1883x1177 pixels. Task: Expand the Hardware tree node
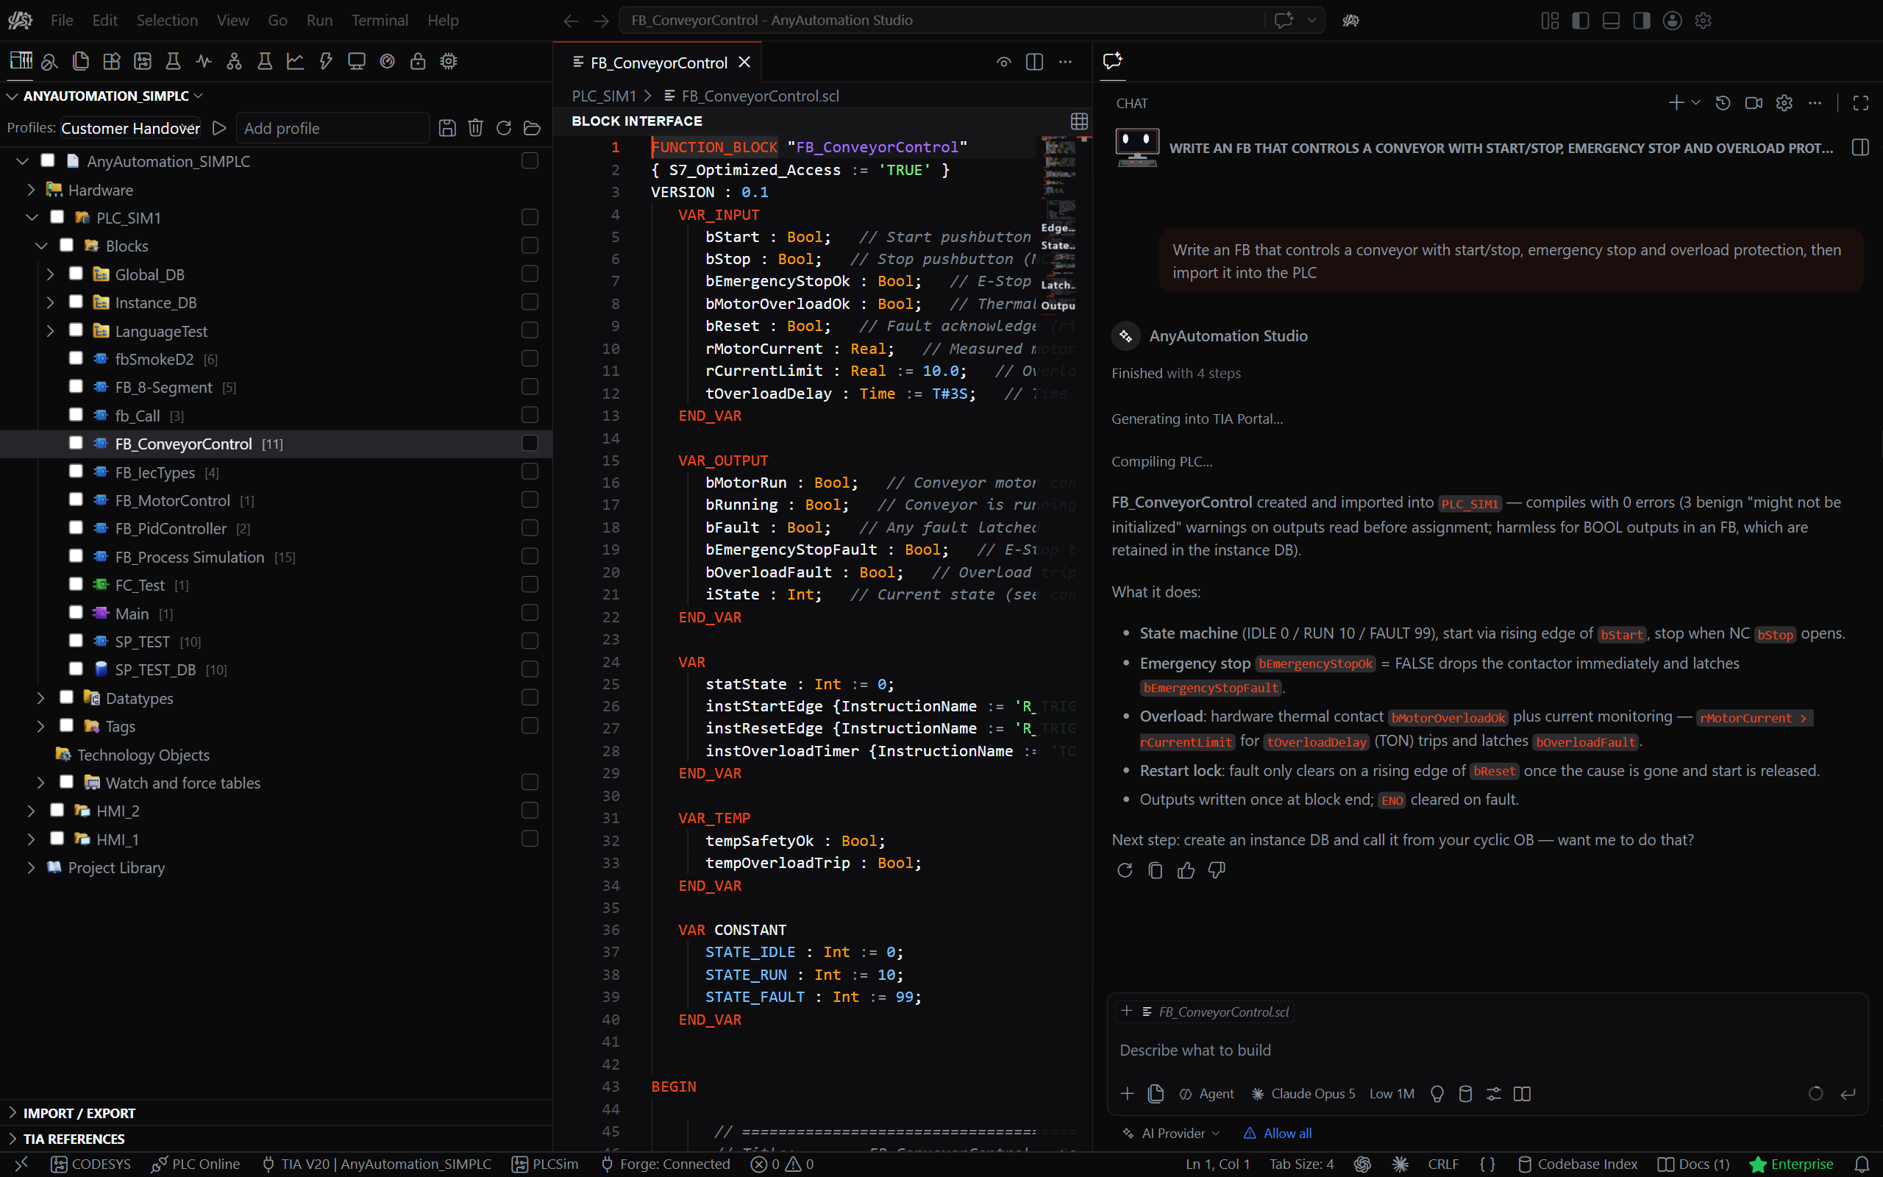coord(31,190)
